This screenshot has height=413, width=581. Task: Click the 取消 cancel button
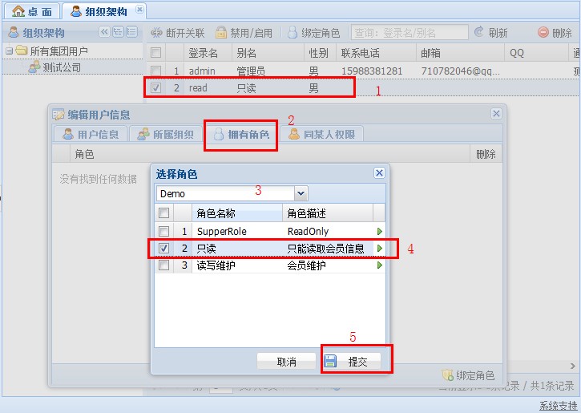pos(287,362)
